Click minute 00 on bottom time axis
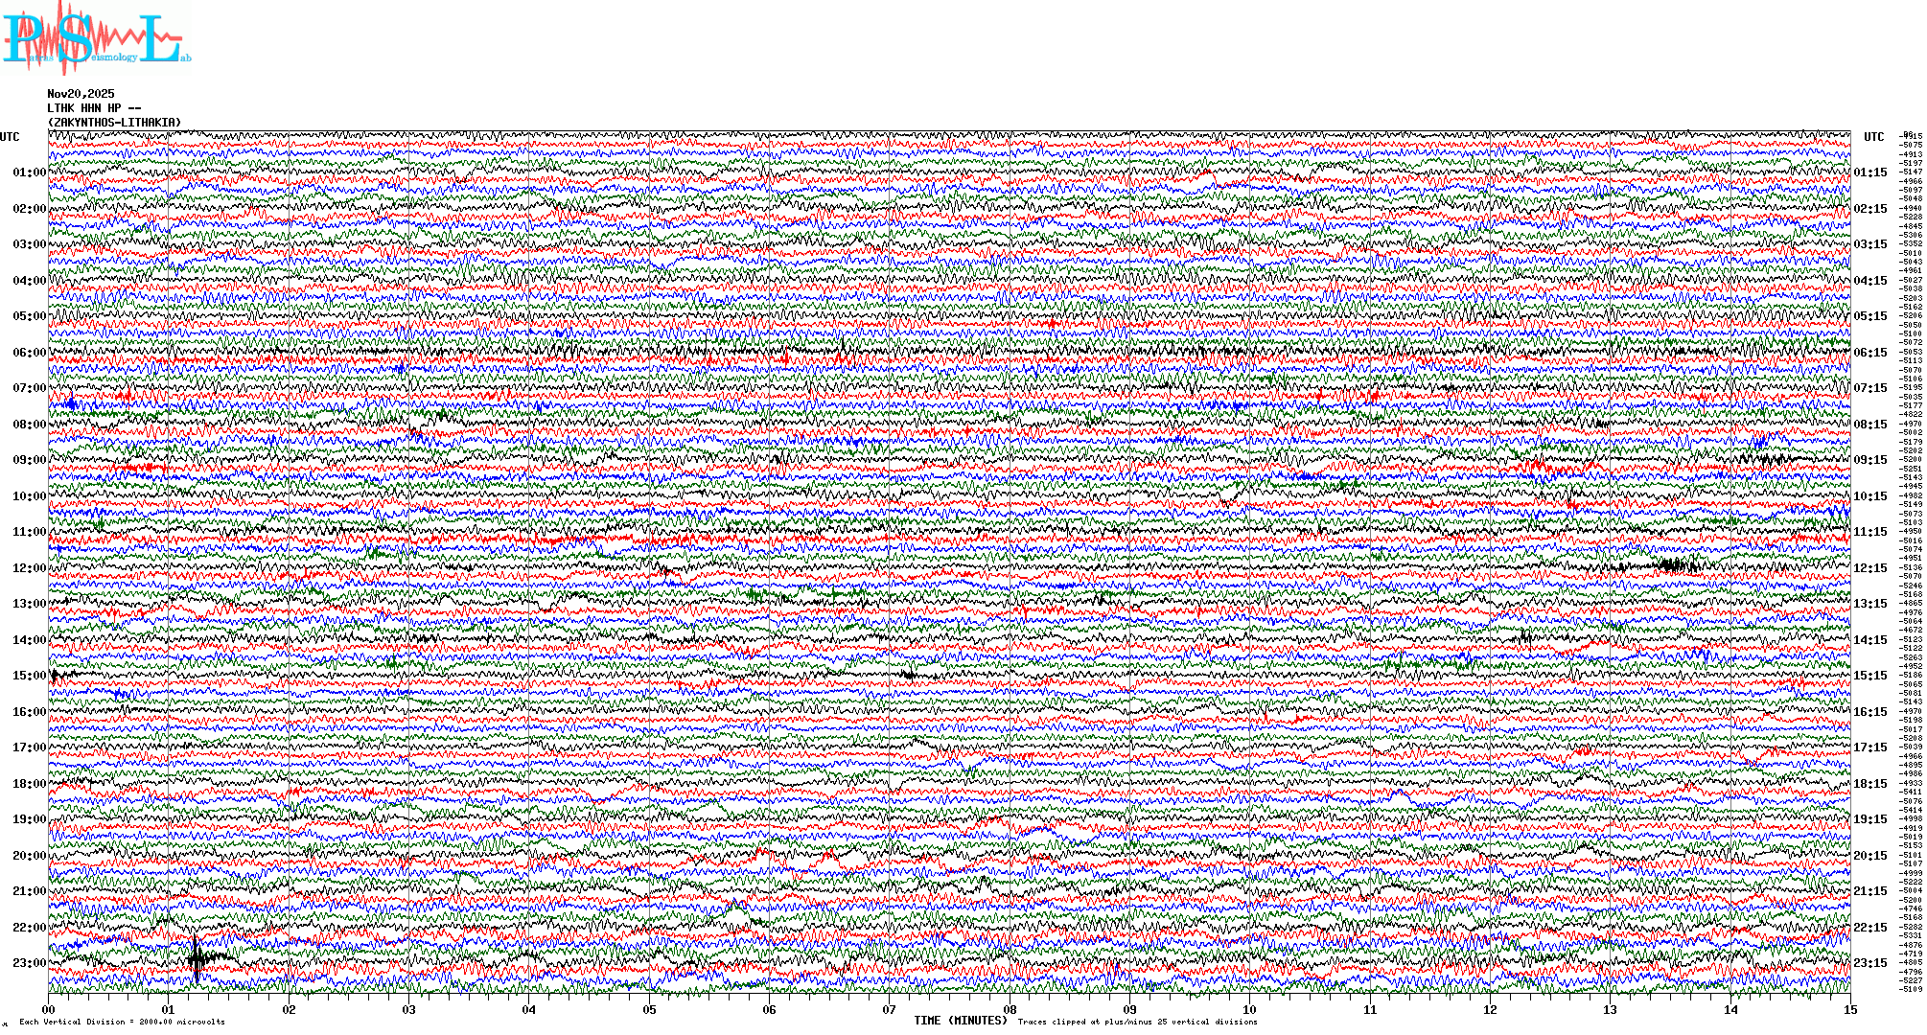The height and width of the screenshot is (1035, 1927). 49,1010
